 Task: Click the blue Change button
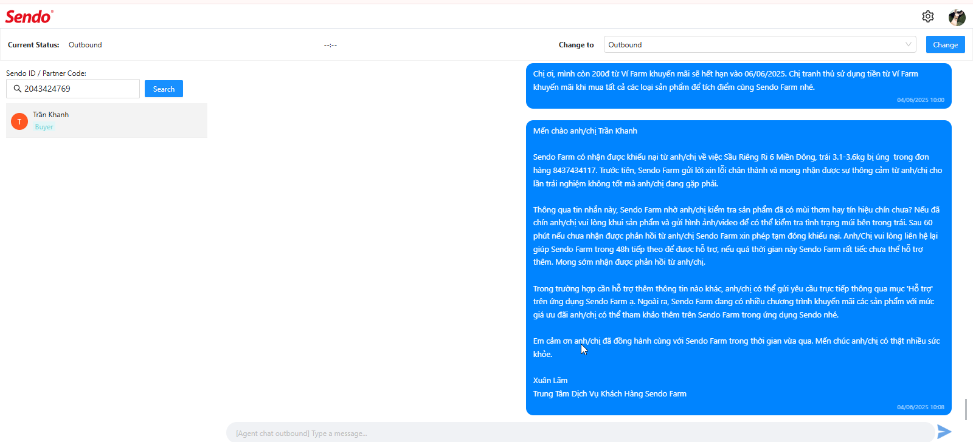point(945,44)
